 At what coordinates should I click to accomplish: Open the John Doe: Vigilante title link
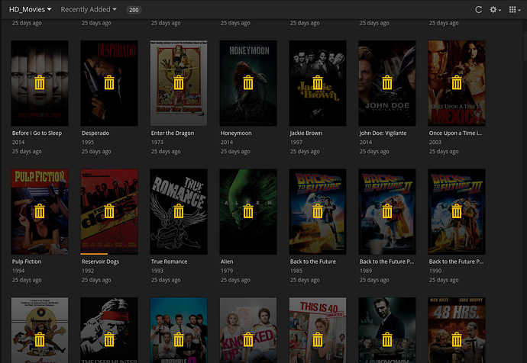[x=383, y=133]
